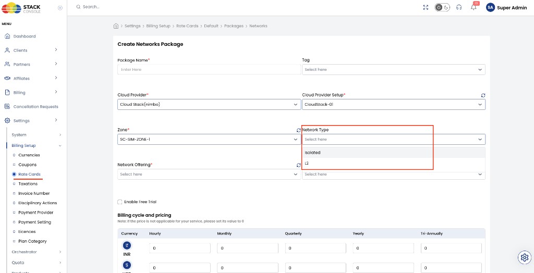The width and height of the screenshot is (534, 273).
Task: Open Taxations settings
Action: [28, 183]
